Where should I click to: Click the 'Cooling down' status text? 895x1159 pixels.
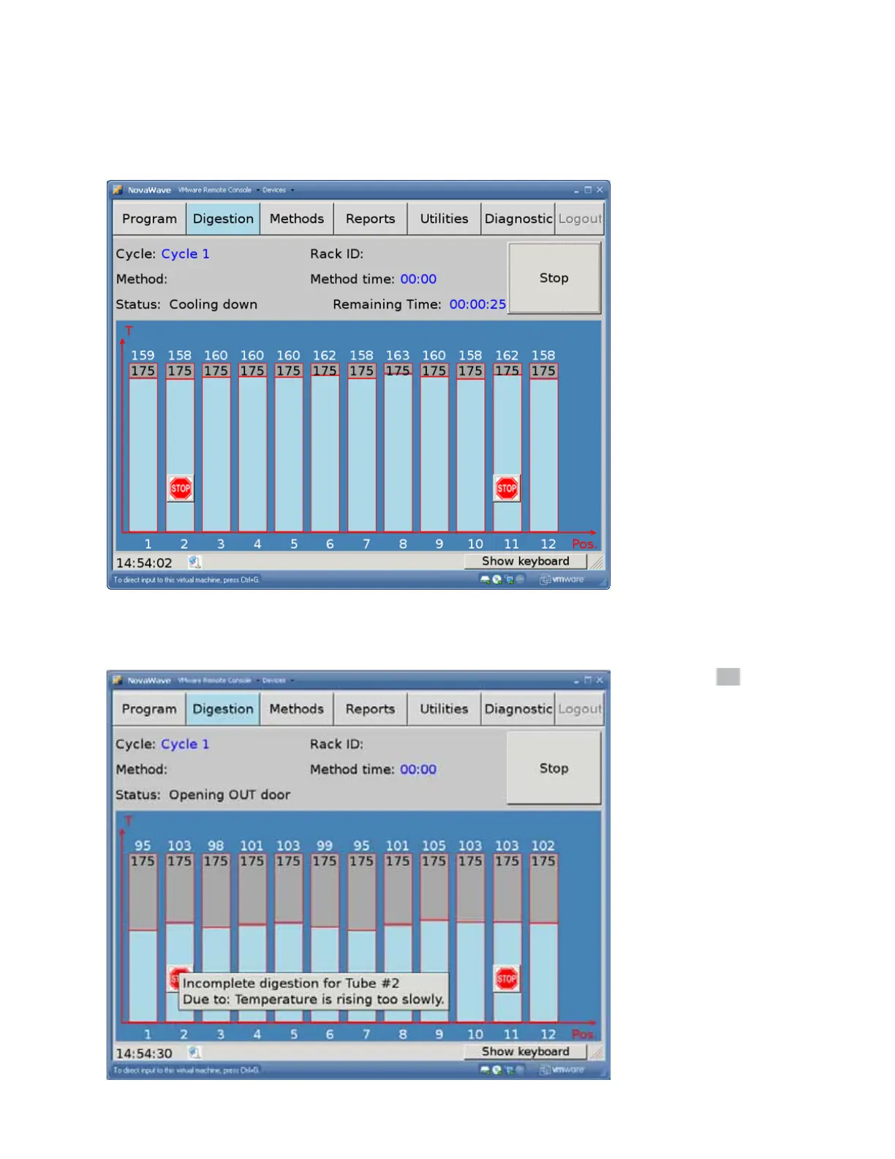(x=214, y=304)
